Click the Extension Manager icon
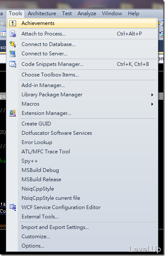Screen dimensions: 165x256 click(x=13, y=113)
